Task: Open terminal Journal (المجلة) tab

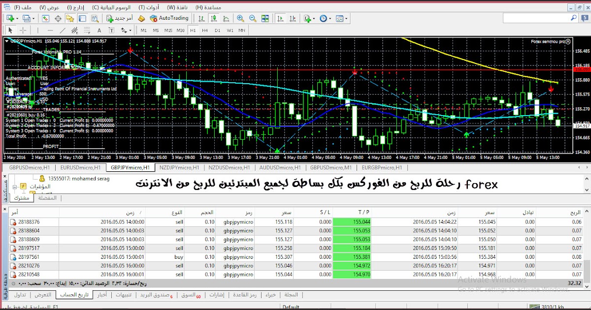Action: [291, 295]
